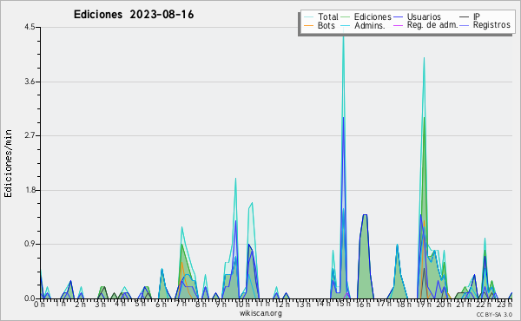Click the '19 h' x-axis label
Image resolution: width=521 pixels, height=321 pixels.
click(x=425, y=304)
